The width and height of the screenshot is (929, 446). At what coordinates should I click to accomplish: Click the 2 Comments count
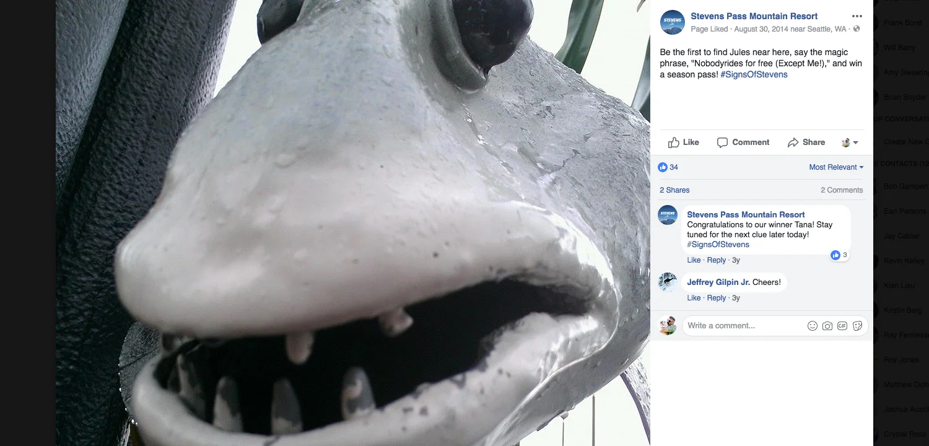(842, 190)
